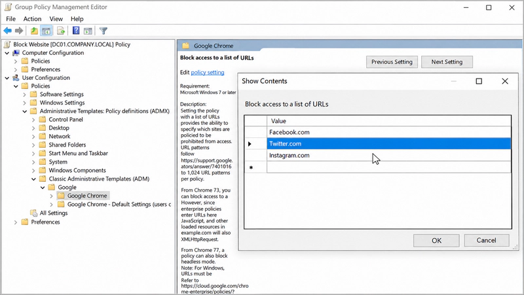
Task: Expand Google Chrome - Default Settings node
Action: (x=52, y=205)
